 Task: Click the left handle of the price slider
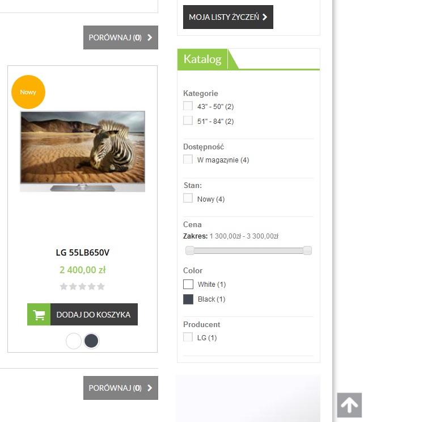(x=190, y=250)
